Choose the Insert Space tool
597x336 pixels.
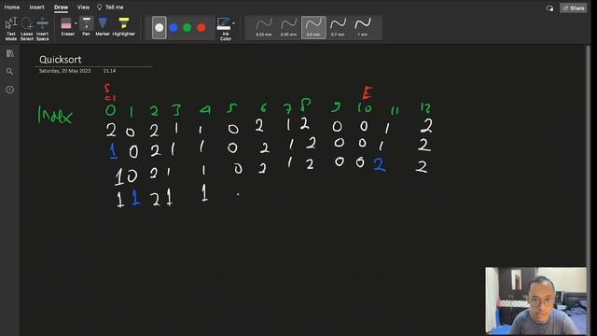tap(42, 28)
